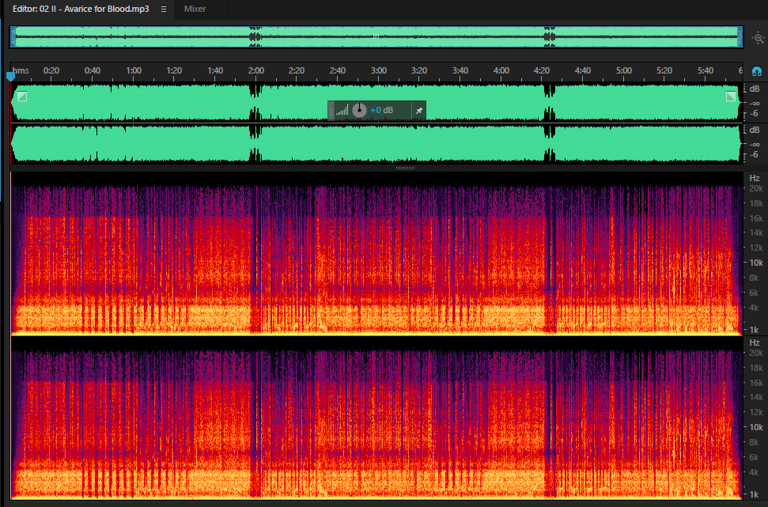Click the fade in handle on the waveform
The image size is (768, 507).
(x=22, y=96)
